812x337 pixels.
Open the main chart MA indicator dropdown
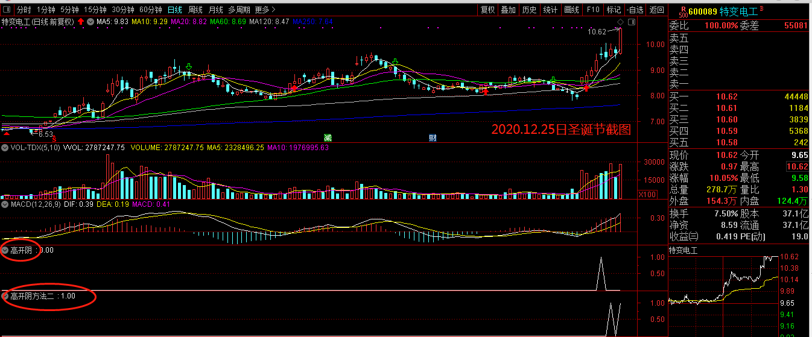(90, 22)
